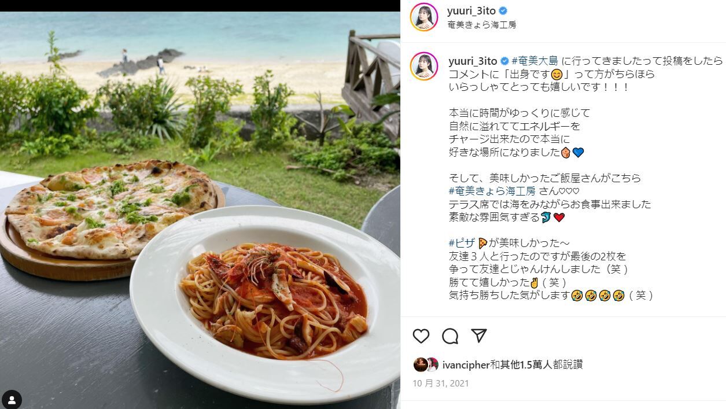Click verified badge next to caption username

(504, 61)
